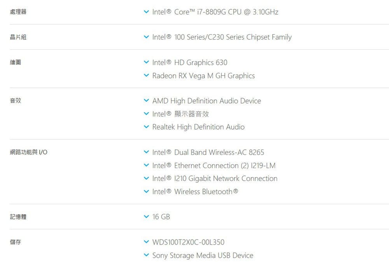Select the 網路功能與 I/O section label

point(28,152)
